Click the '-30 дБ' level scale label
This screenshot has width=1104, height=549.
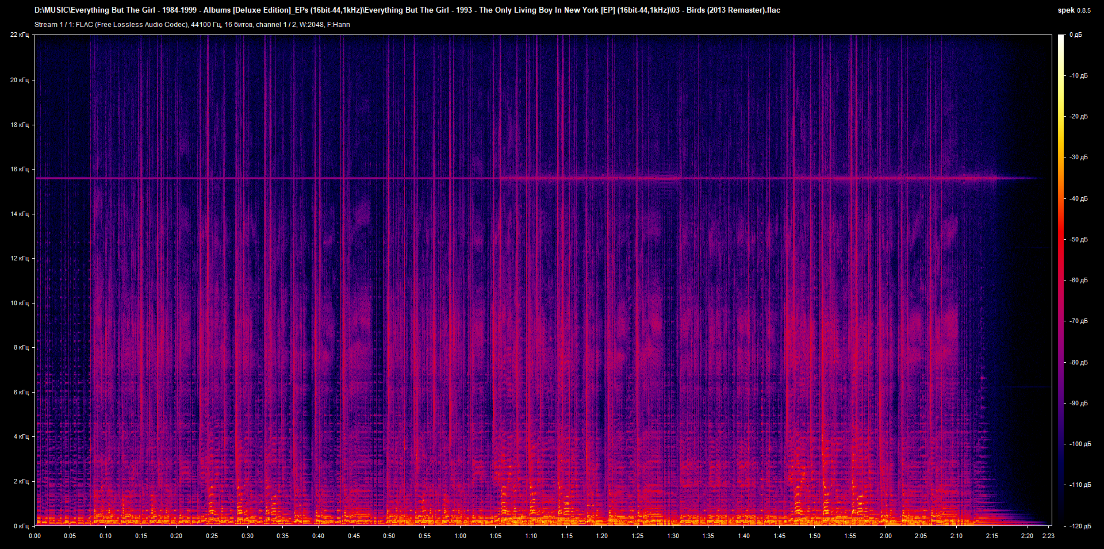(1079, 158)
